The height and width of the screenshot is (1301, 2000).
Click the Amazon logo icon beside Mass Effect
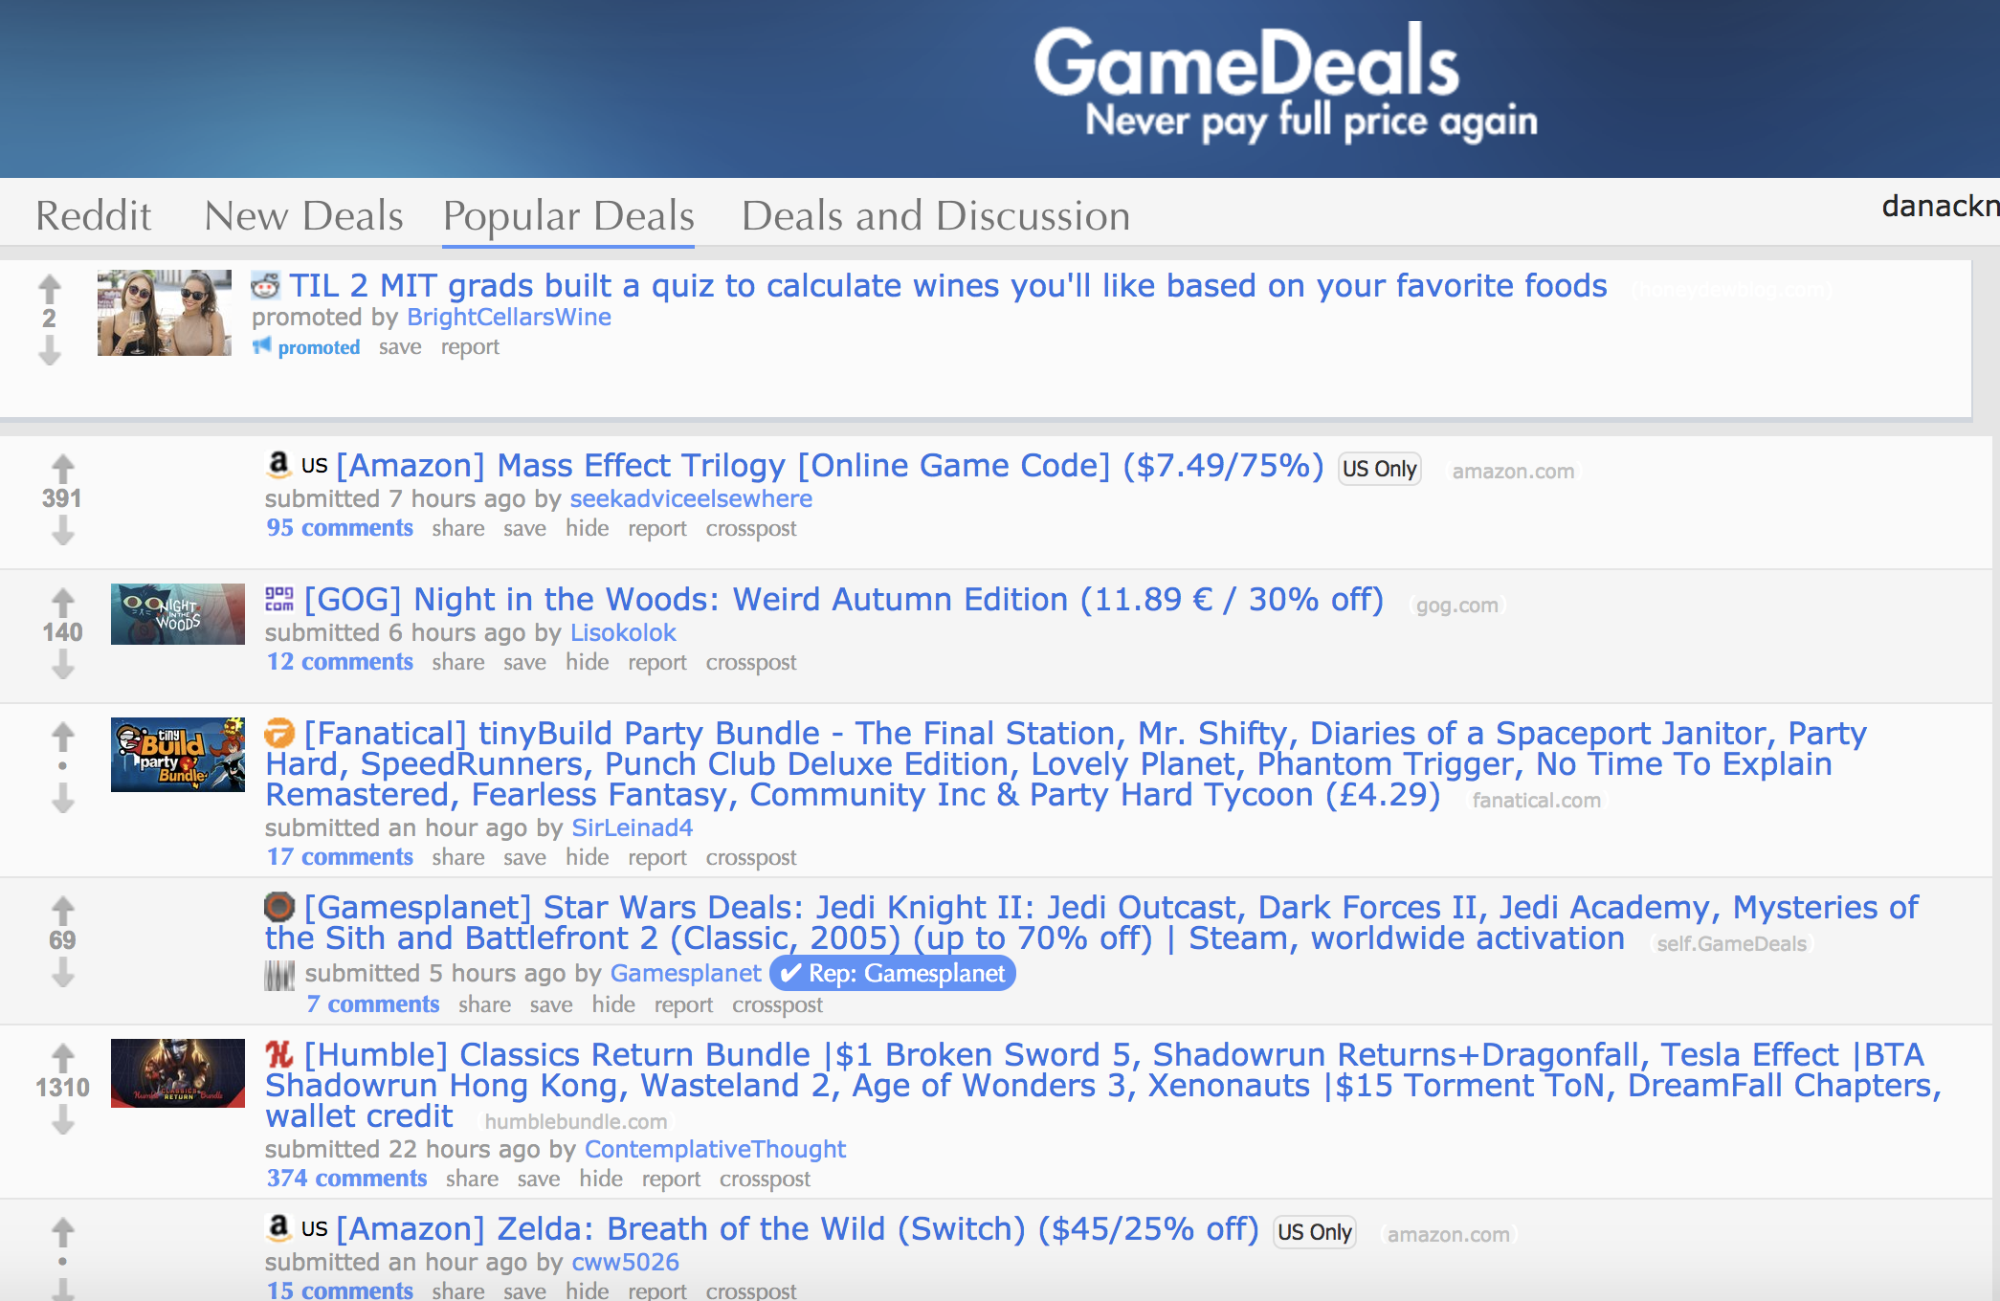[278, 464]
